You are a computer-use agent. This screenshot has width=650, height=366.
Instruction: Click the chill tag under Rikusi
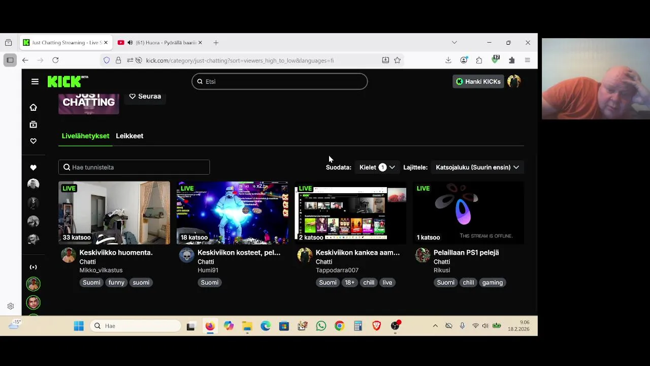point(468,283)
